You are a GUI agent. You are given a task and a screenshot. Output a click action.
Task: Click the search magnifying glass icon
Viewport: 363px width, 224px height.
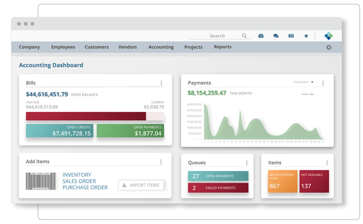[x=244, y=36]
